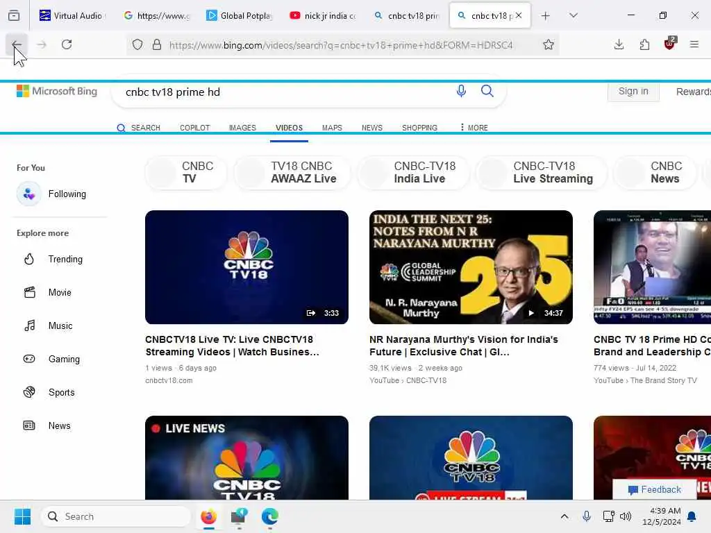
Task: Click the shield tracking protection icon
Action: [x=137, y=44]
